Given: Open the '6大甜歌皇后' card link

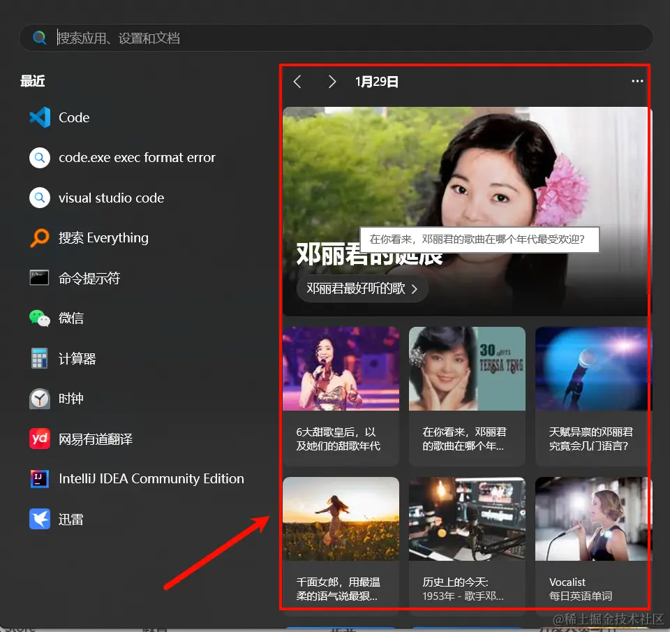Looking at the screenshot, I should click(338, 439).
